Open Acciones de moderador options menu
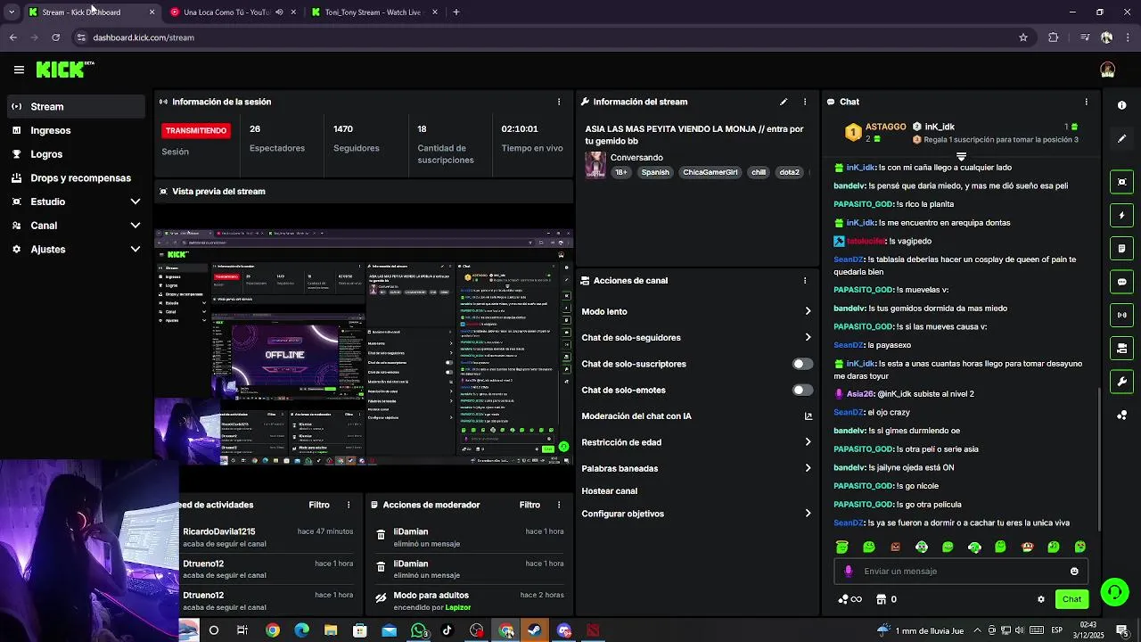 point(559,505)
